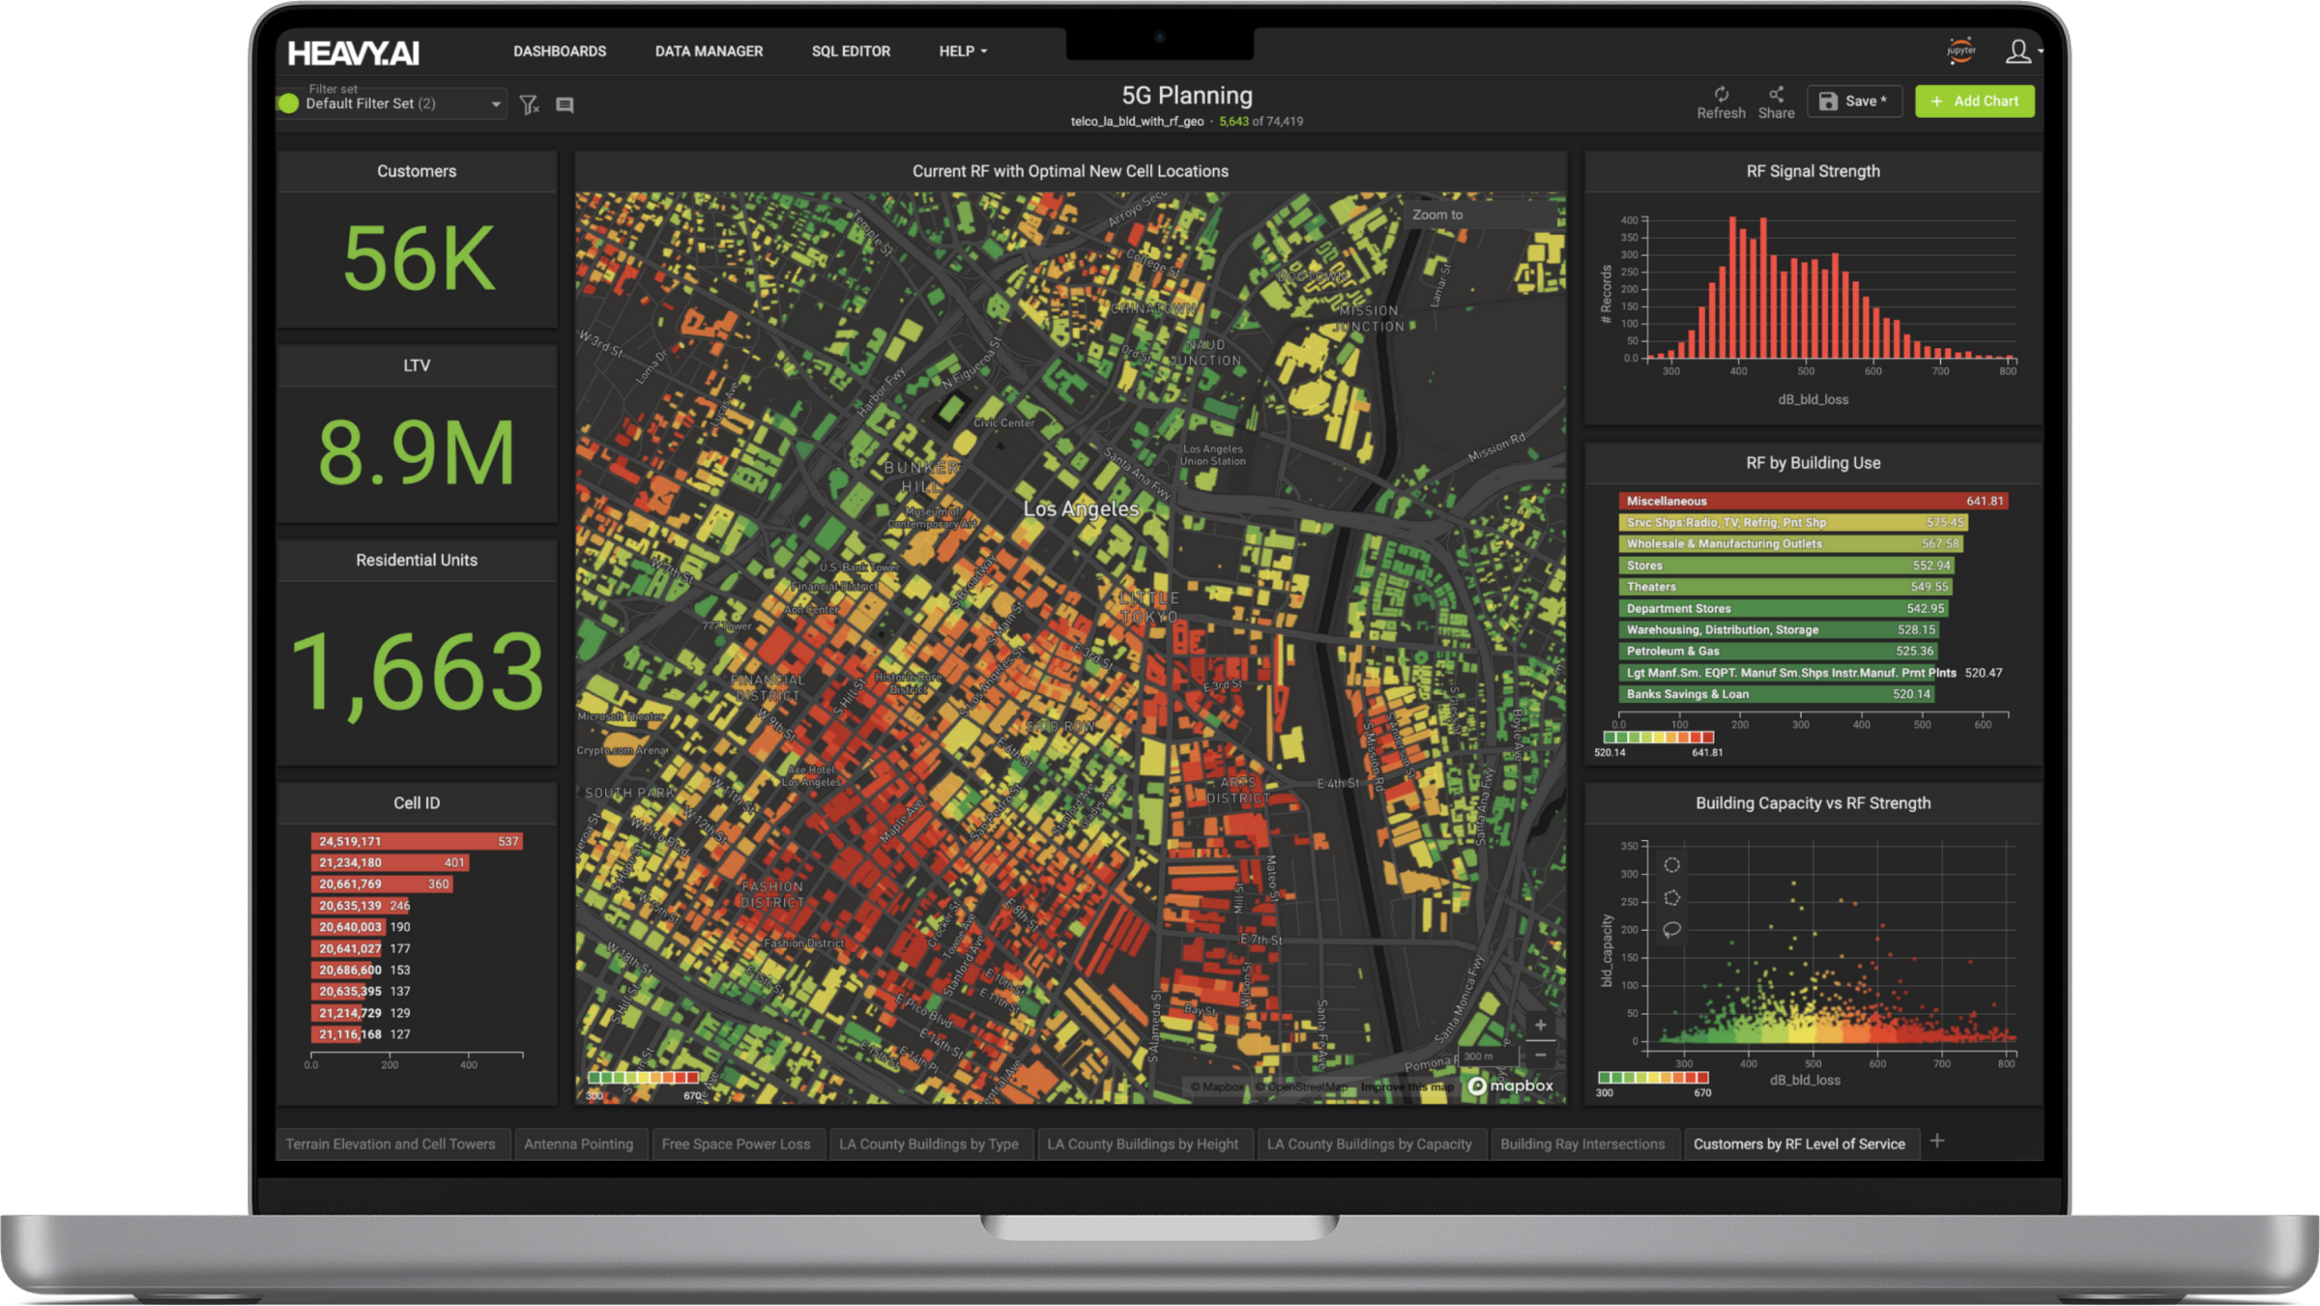Click the Save button

click(1854, 102)
